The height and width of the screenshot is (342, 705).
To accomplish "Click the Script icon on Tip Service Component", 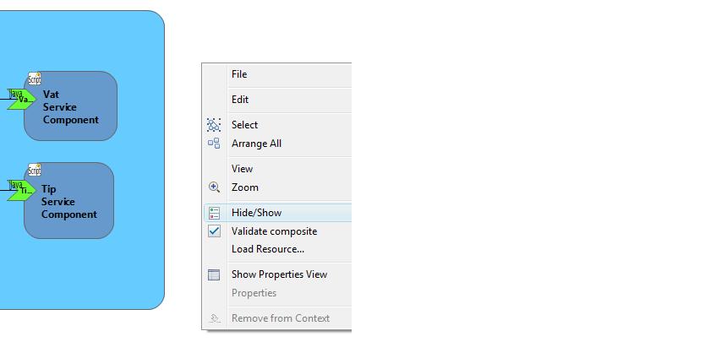I will coord(35,170).
